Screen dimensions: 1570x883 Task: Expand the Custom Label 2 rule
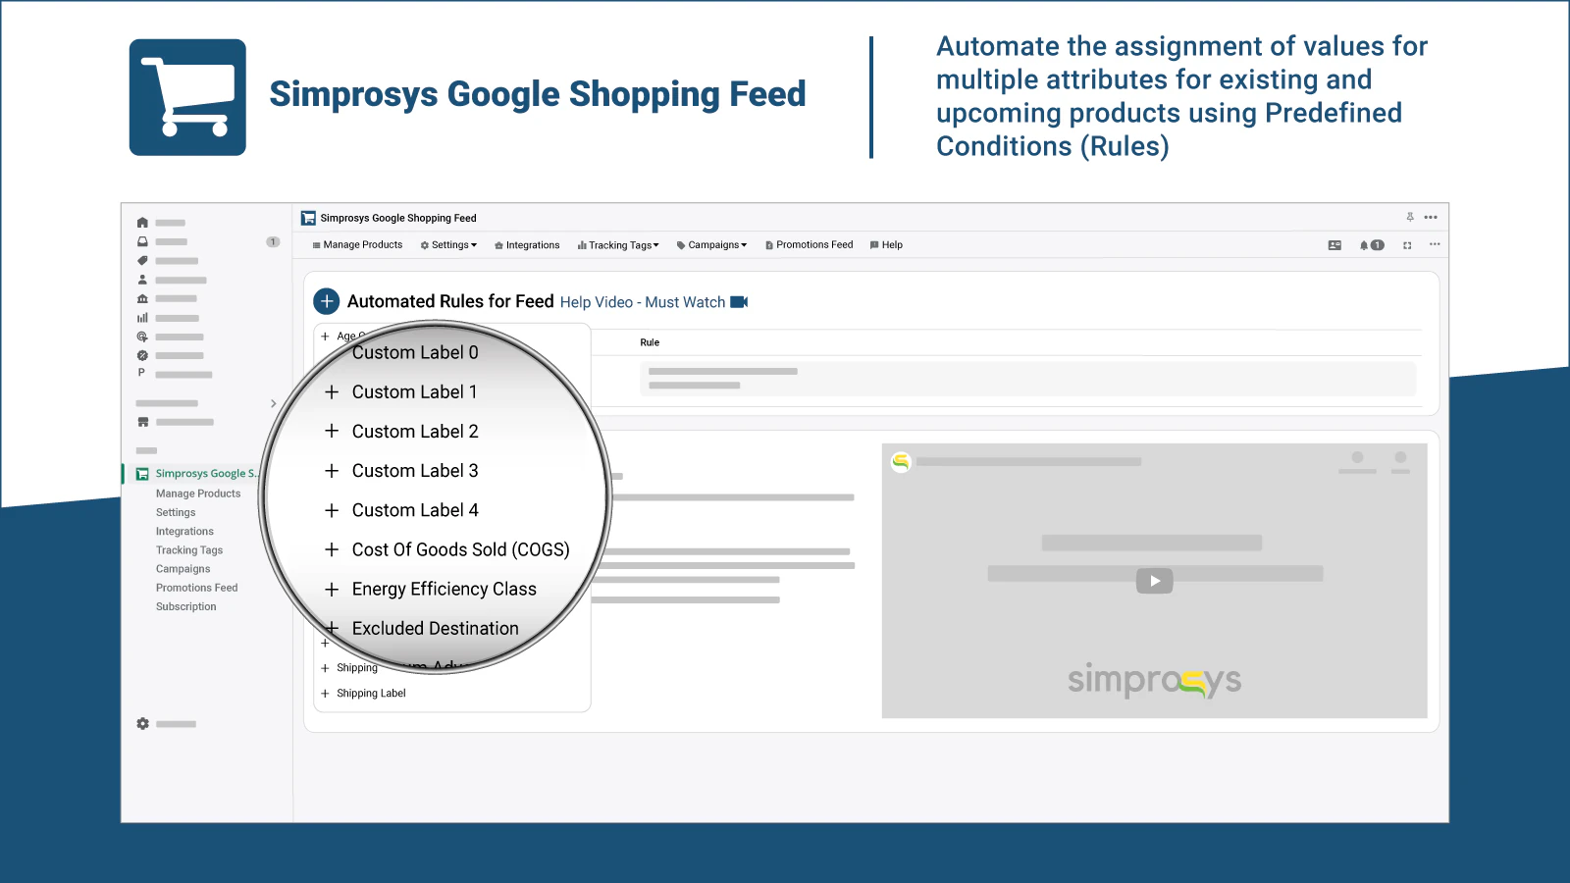414,432
